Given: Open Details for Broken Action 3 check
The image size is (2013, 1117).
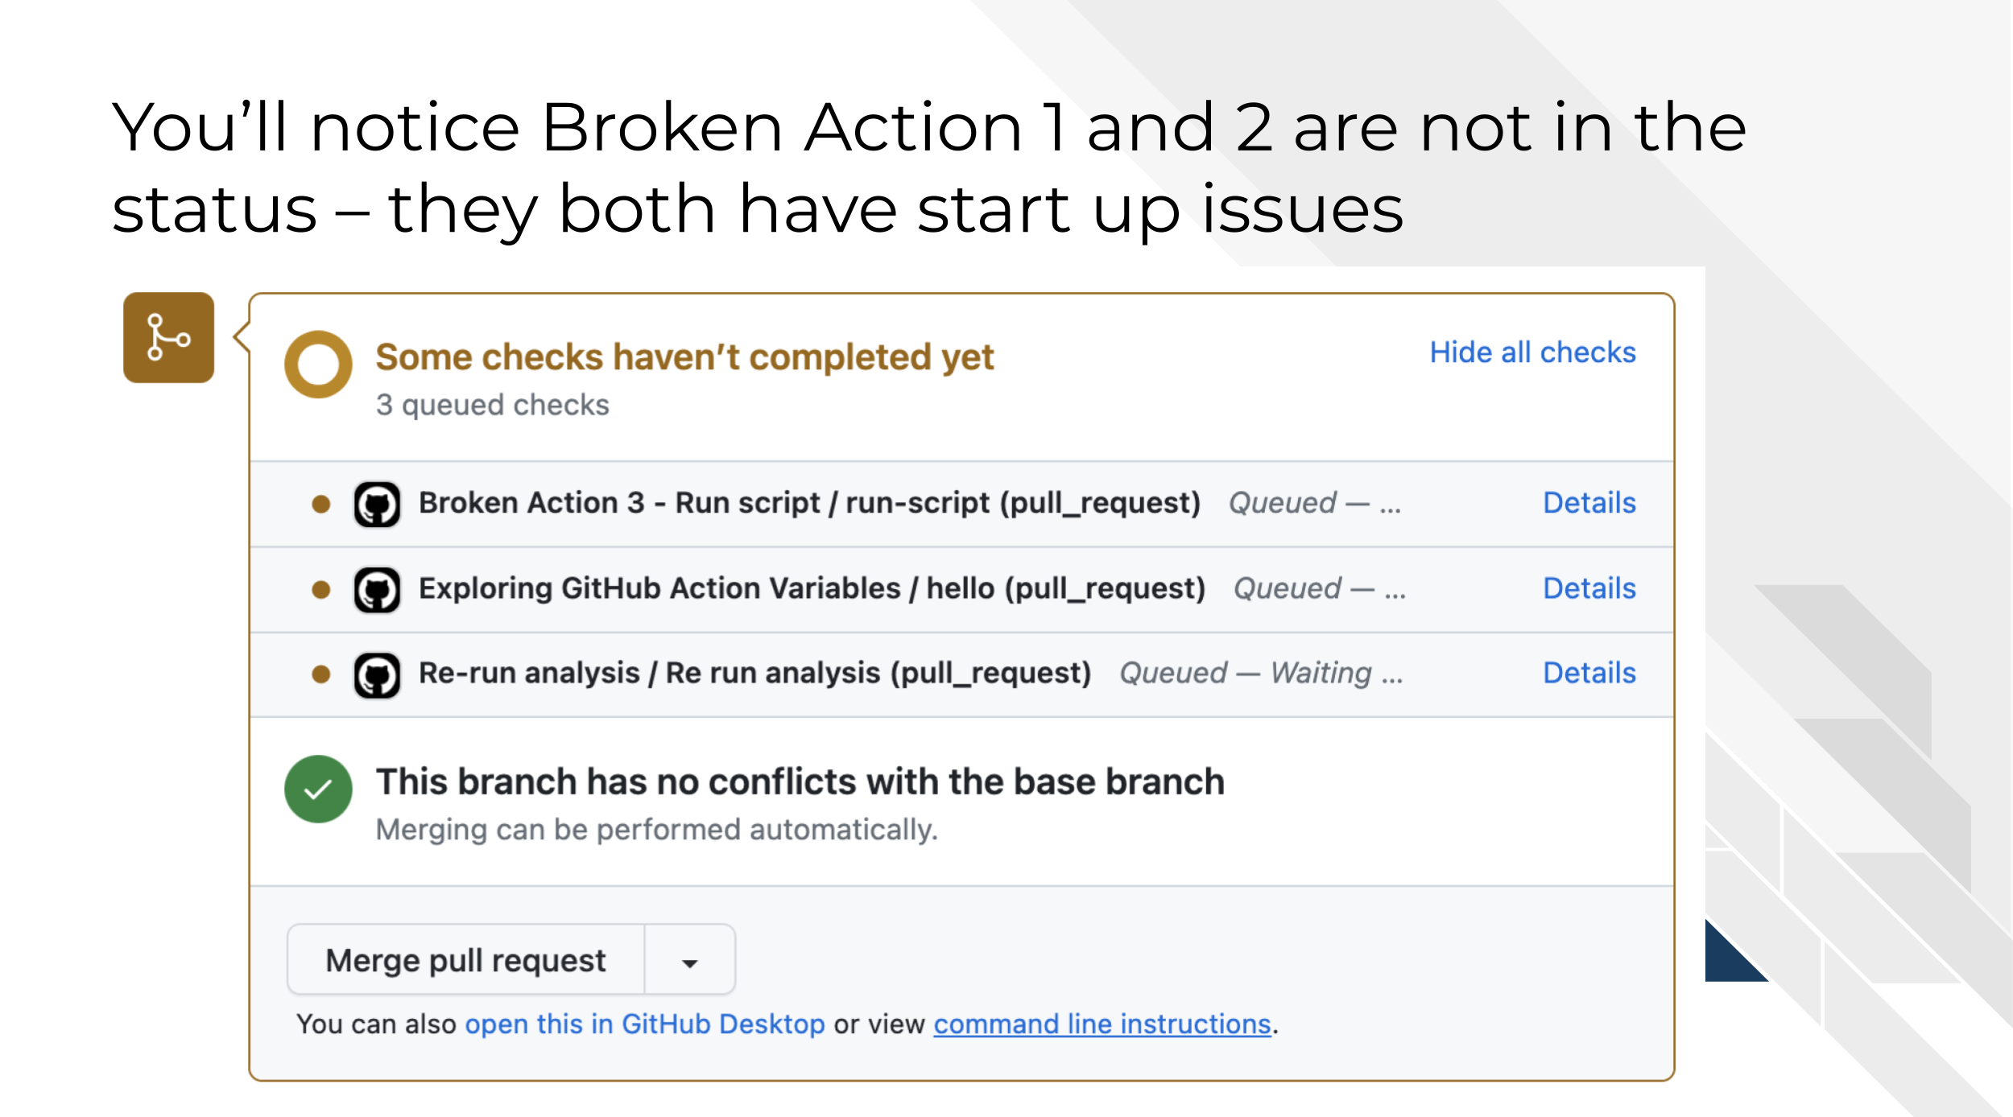Looking at the screenshot, I should tap(1589, 503).
